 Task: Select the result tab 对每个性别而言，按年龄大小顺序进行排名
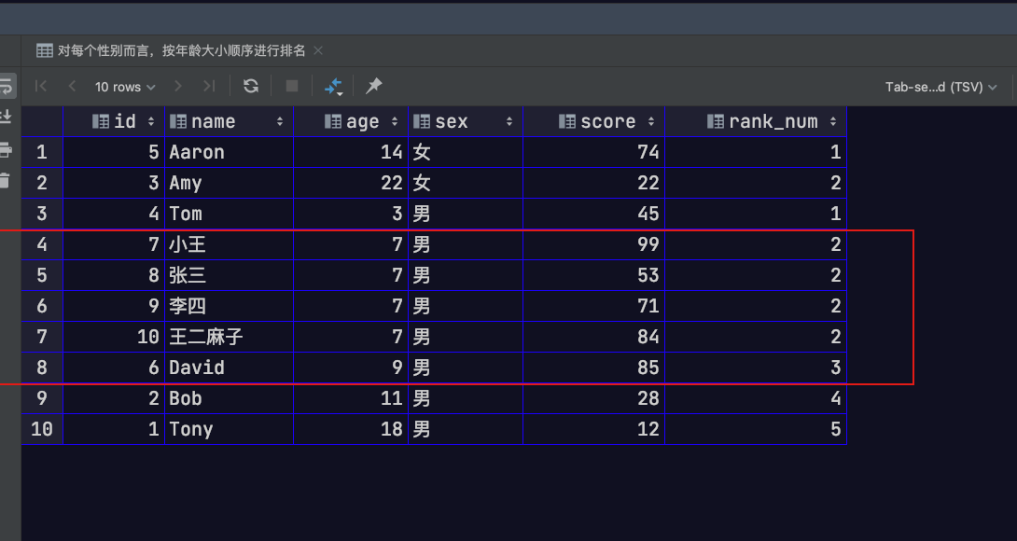(x=181, y=50)
